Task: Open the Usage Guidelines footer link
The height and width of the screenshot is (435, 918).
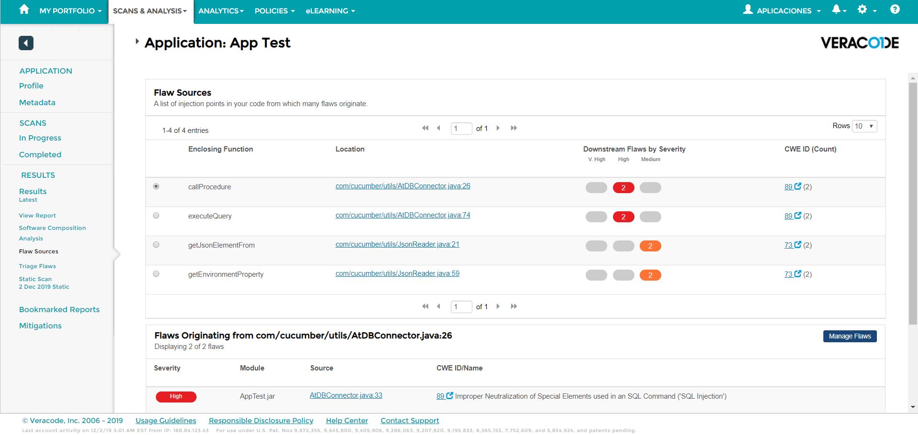Action: click(166, 421)
